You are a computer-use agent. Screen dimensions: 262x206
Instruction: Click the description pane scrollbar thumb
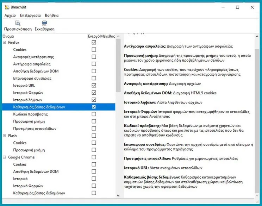coord(257,121)
